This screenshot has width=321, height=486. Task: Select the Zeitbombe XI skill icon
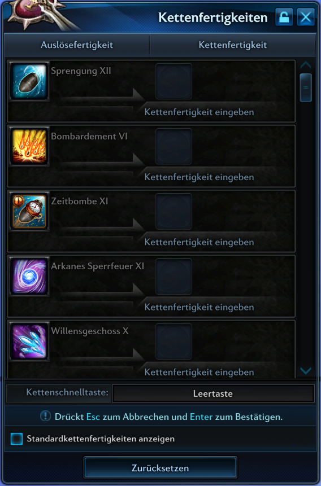29,212
